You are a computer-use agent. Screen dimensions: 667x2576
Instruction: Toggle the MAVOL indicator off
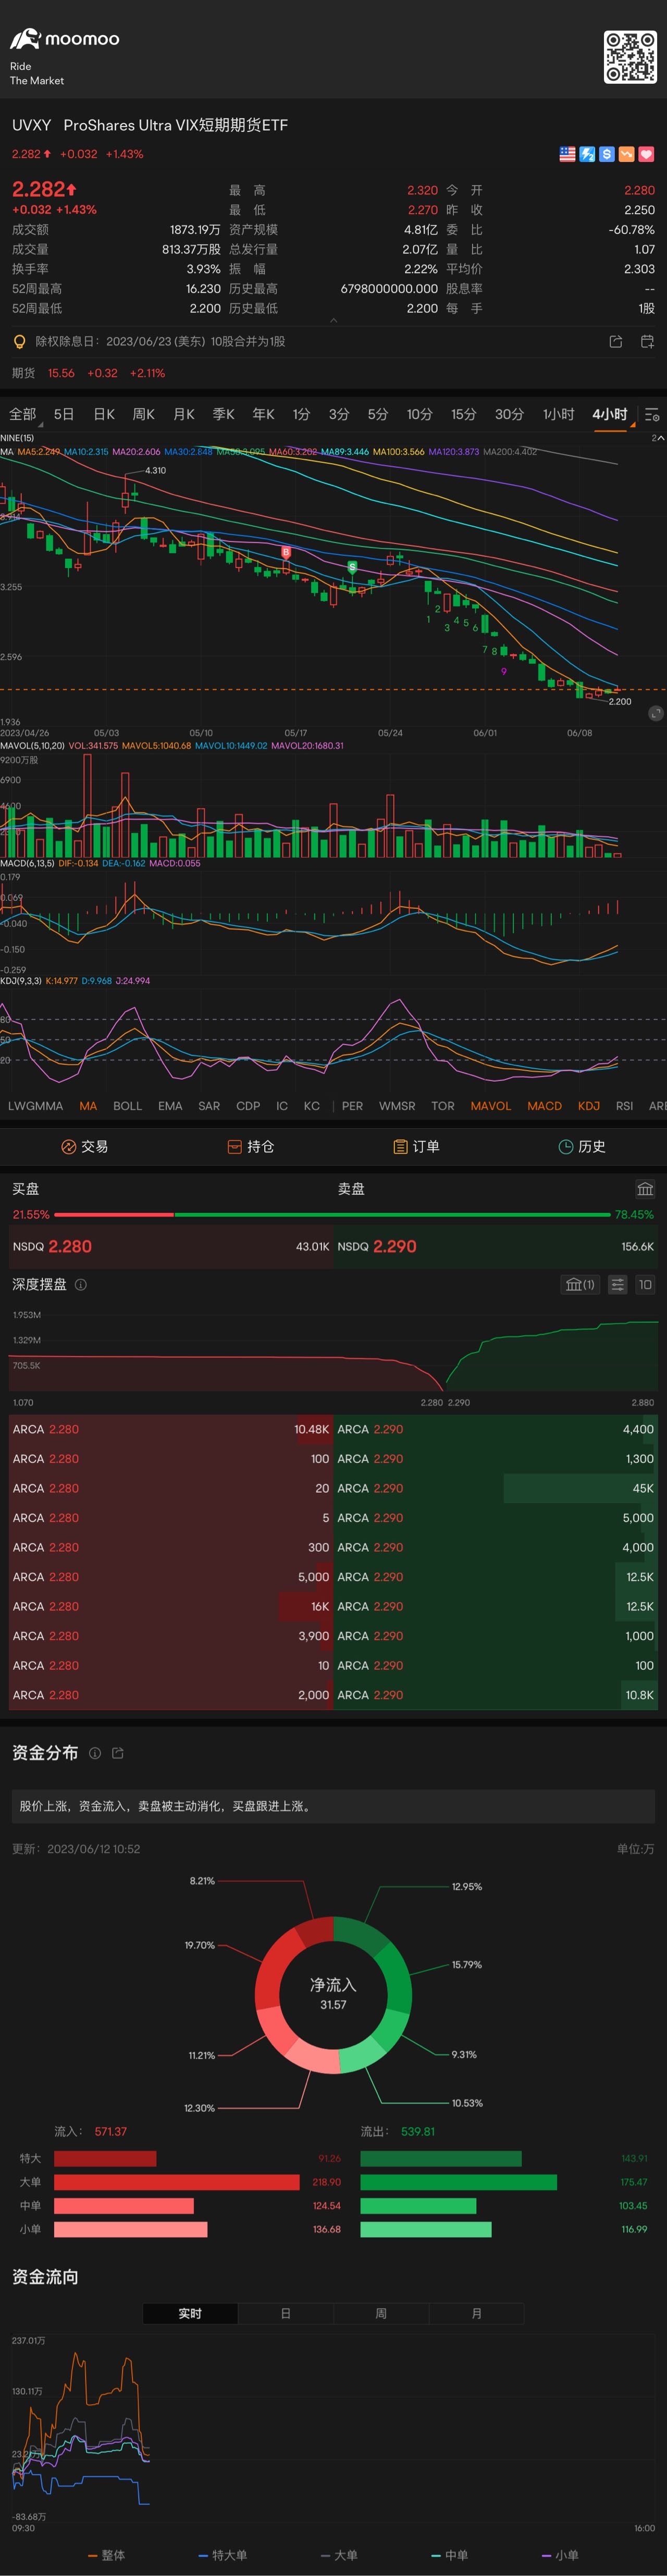point(490,1106)
